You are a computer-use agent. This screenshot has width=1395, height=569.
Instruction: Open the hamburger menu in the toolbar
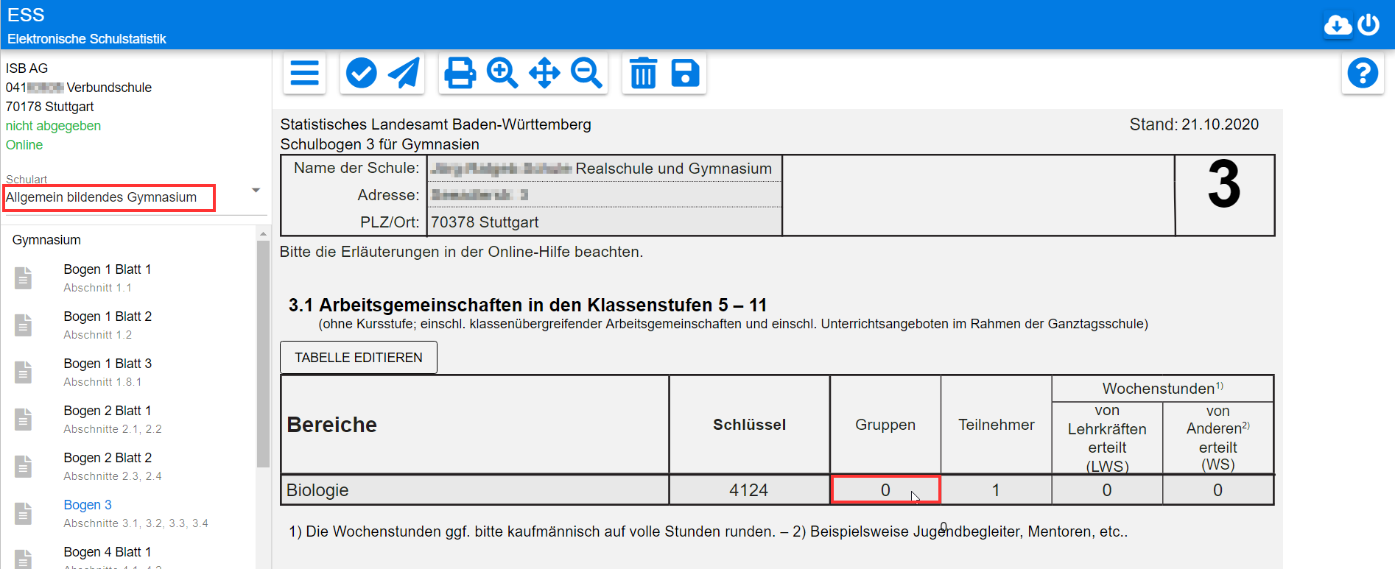304,73
